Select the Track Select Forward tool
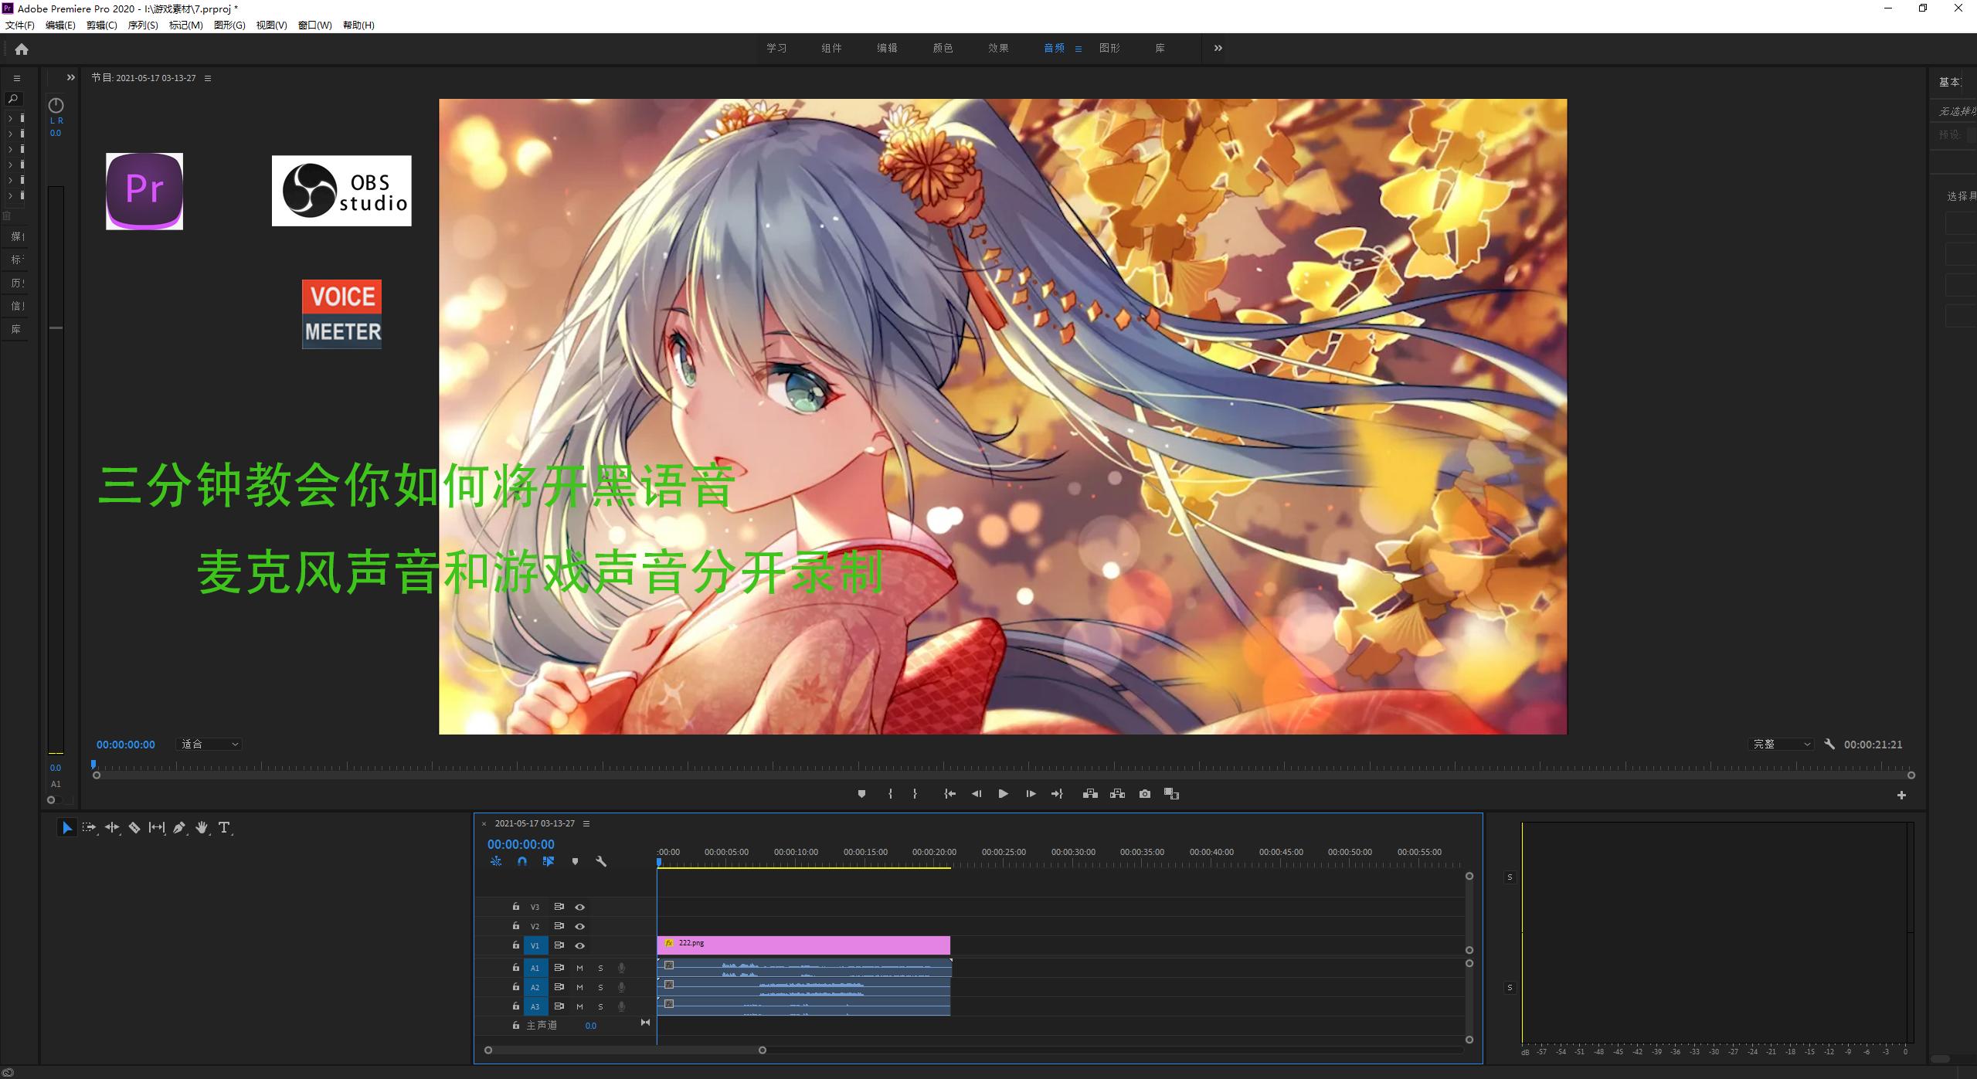Viewport: 1977px width, 1079px height. pos(89,827)
